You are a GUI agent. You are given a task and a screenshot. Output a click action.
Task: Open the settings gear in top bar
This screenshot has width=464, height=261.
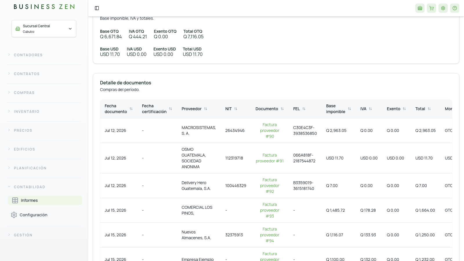443,8
